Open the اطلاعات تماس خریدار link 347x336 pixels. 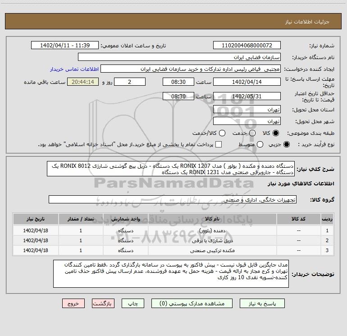click(x=74, y=69)
